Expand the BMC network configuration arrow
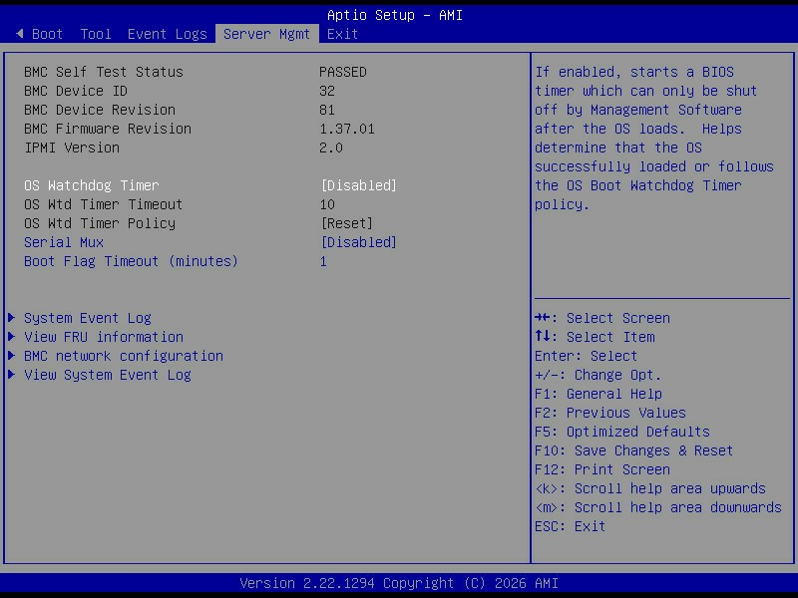This screenshot has height=598, width=798. [11, 356]
